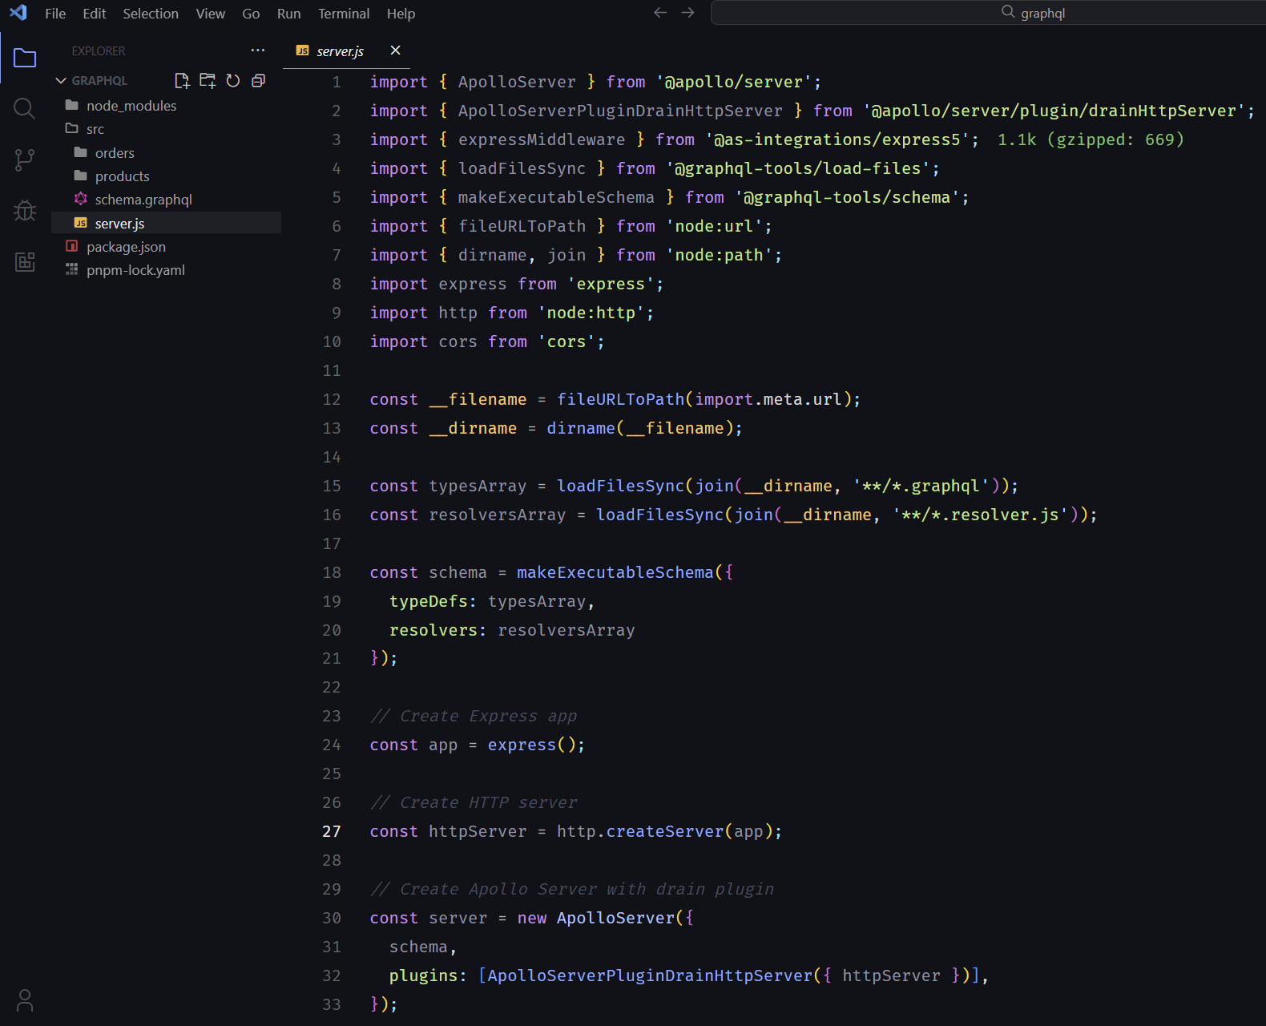Click 'new ApolloServer' on line 30
This screenshot has height=1026, width=1266.
[x=596, y=918]
